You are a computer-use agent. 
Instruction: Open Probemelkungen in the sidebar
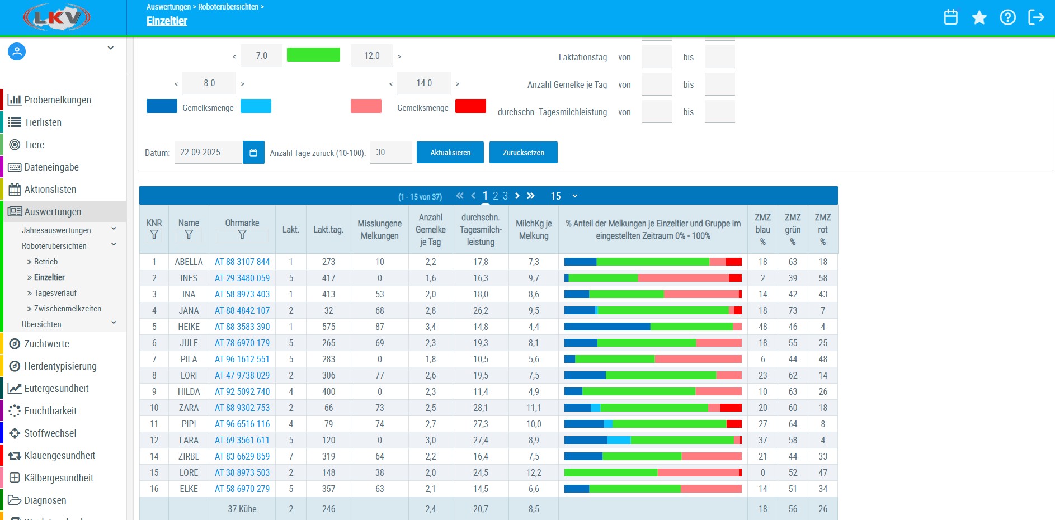point(57,100)
